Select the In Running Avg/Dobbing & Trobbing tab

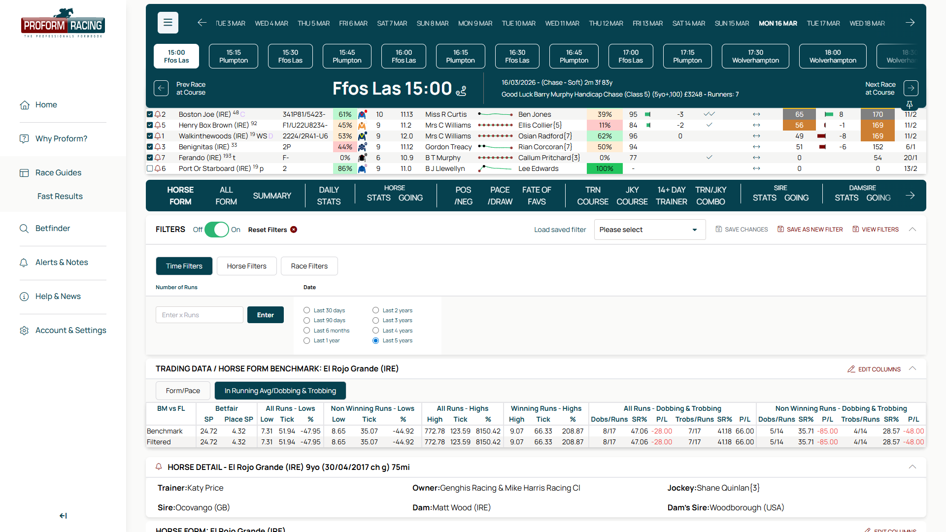pyautogui.click(x=280, y=391)
